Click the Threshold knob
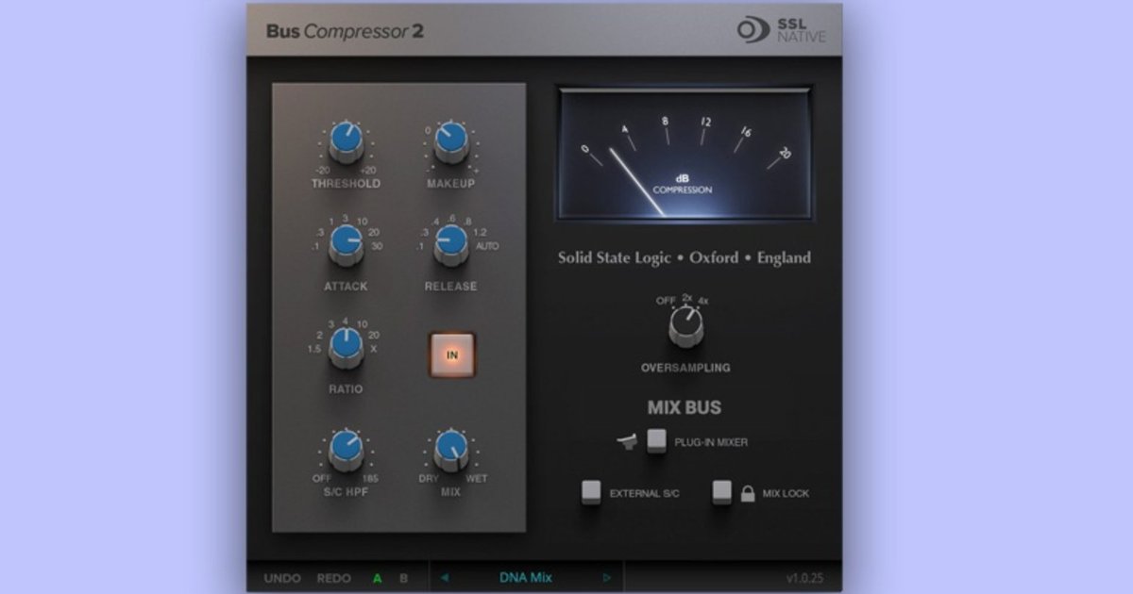1133x594 pixels. point(347,143)
